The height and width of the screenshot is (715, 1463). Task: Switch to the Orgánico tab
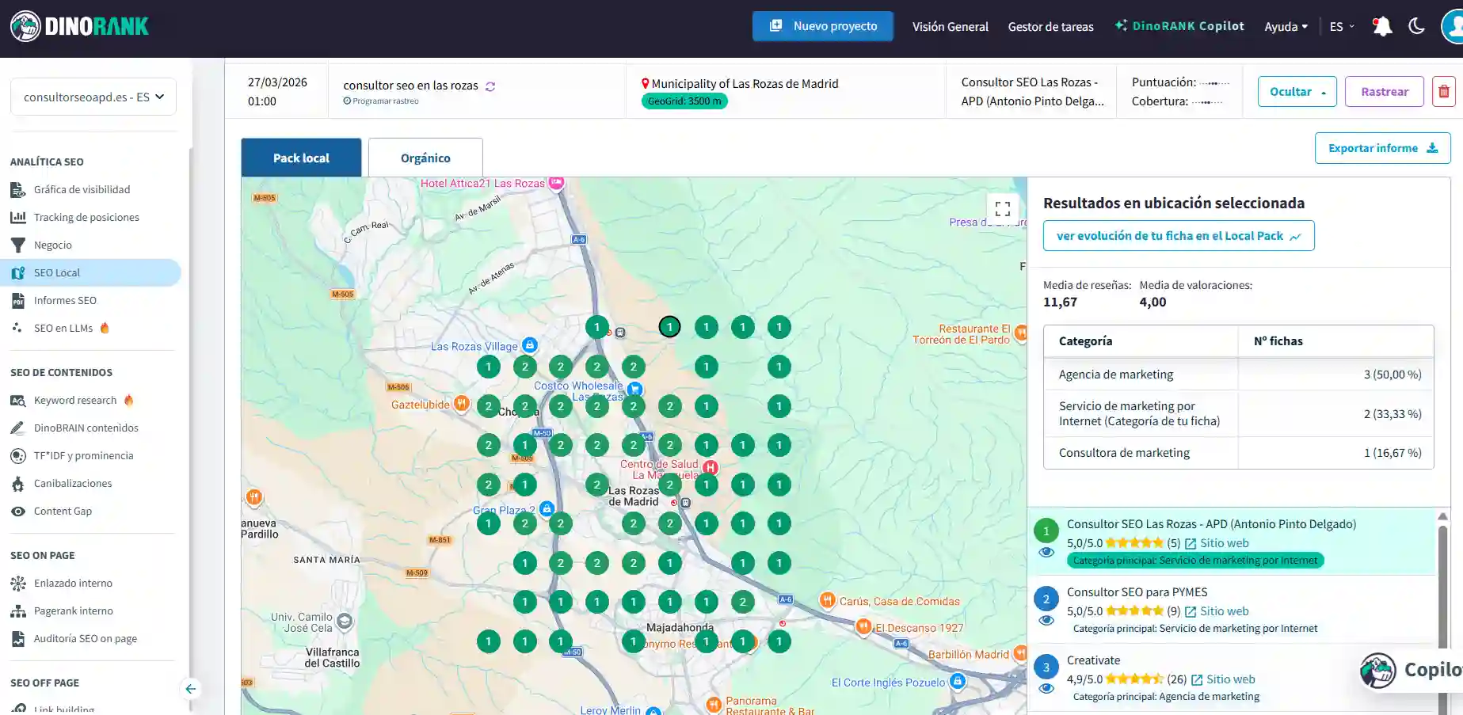pyautogui.click(x=425, y=158)
